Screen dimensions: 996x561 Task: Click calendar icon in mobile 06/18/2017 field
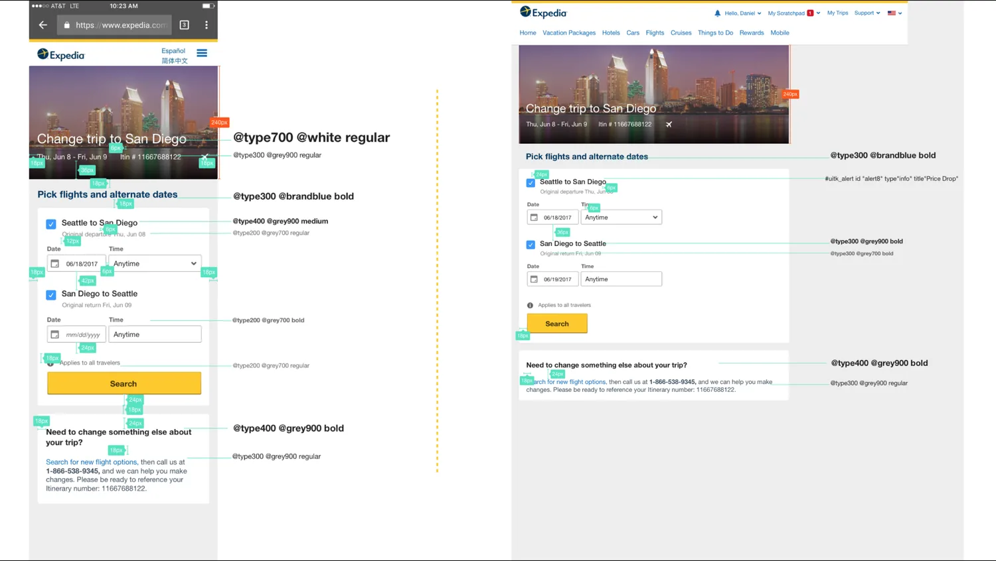tap(55, 263)
